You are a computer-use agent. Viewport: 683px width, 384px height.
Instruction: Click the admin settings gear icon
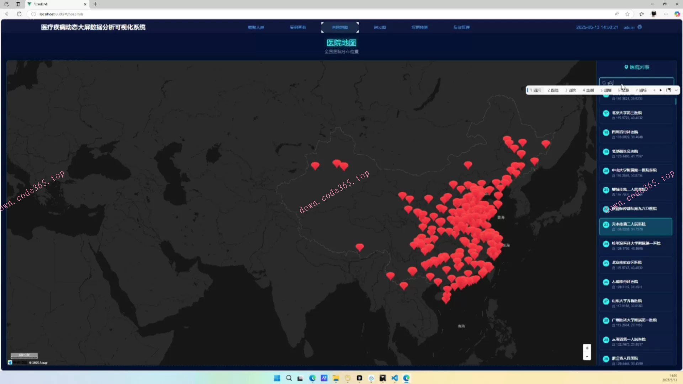click(640, 27)
